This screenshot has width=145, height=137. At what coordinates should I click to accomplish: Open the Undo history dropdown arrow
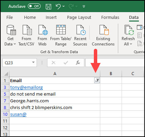(64, 6)
